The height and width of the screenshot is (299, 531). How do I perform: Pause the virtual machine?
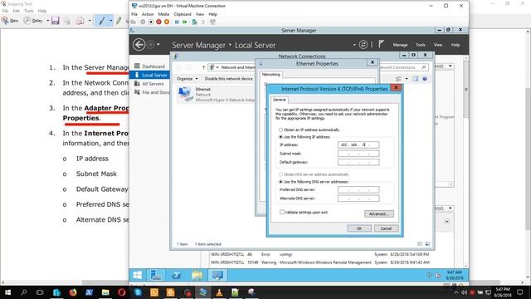coord(177,22)
